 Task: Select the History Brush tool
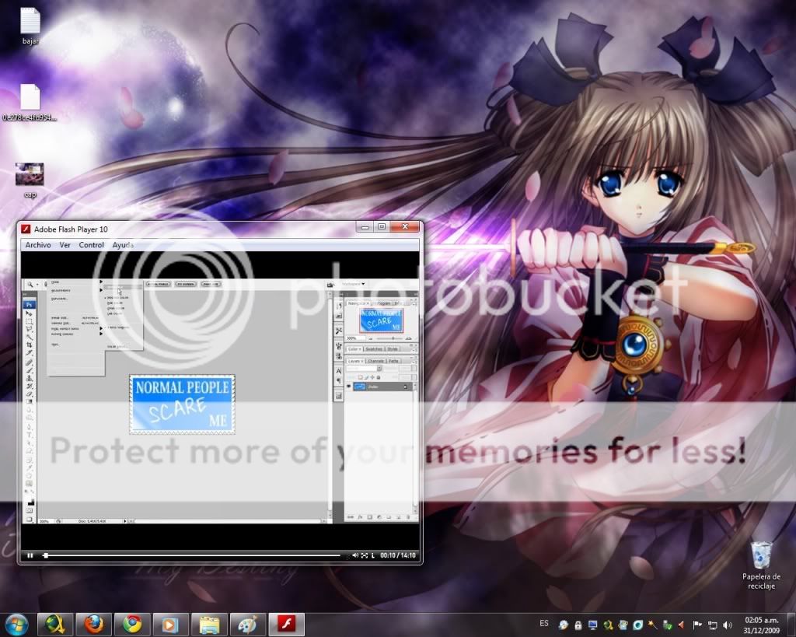(29, 386)
